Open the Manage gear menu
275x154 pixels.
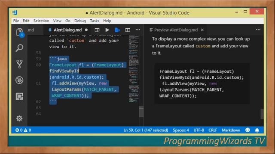[x=19, y=118]
